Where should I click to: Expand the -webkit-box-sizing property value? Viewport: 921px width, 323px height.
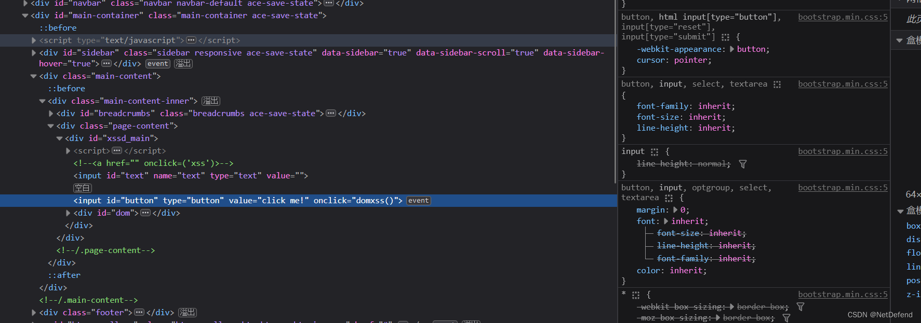(732, 307)
